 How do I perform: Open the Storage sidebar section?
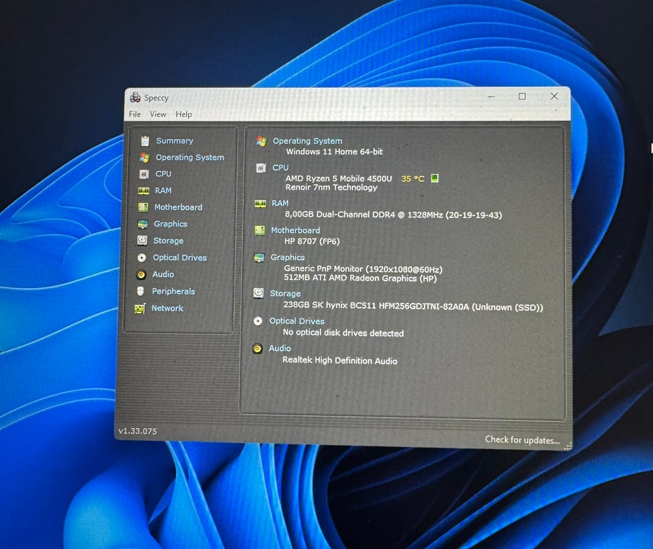pyautogui.click(x=168, y=241)
